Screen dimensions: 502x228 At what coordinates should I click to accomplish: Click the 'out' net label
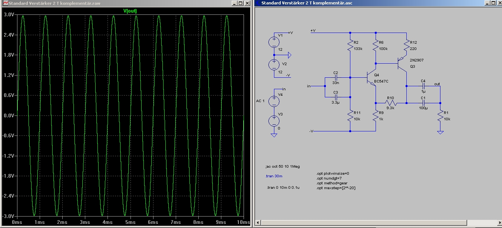(437, 84)
